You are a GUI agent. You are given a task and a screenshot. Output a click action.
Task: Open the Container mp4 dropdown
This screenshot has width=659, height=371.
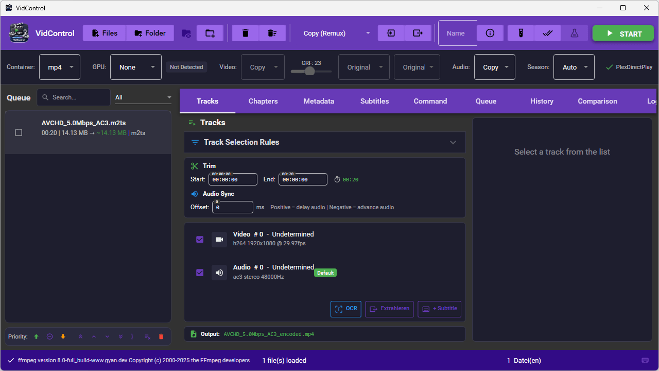[60, 67]
